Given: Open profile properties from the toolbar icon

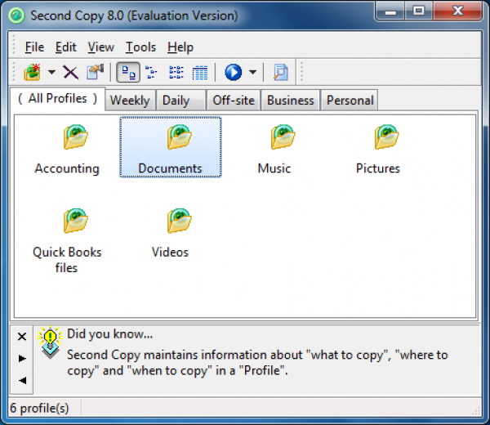Looking at the screenshot, I should point(95,72).
